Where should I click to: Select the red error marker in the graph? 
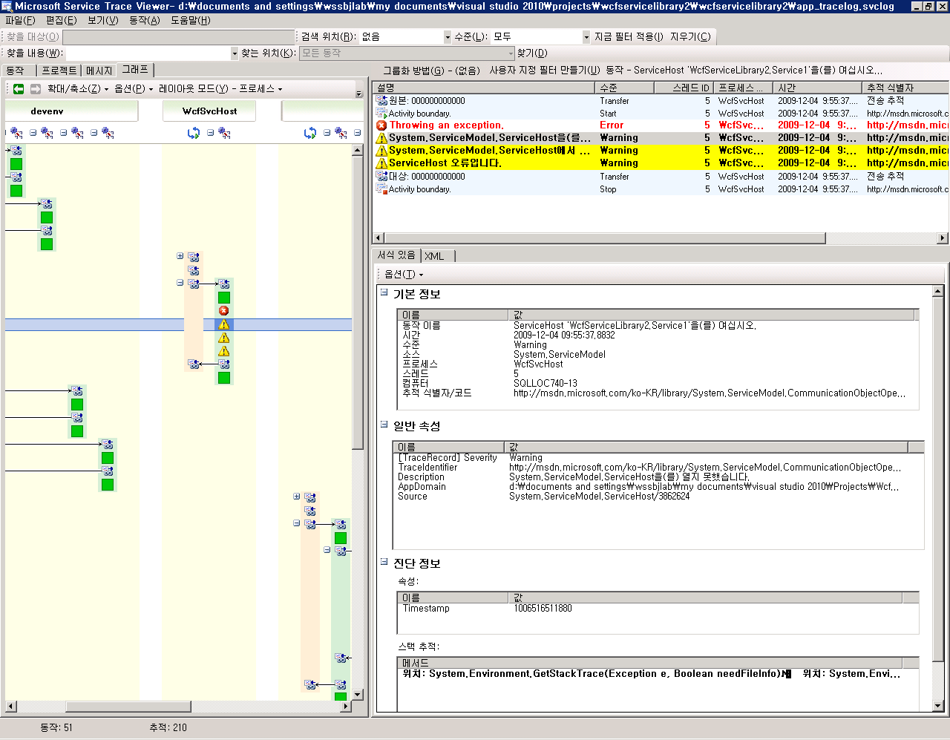coord(224,311)
